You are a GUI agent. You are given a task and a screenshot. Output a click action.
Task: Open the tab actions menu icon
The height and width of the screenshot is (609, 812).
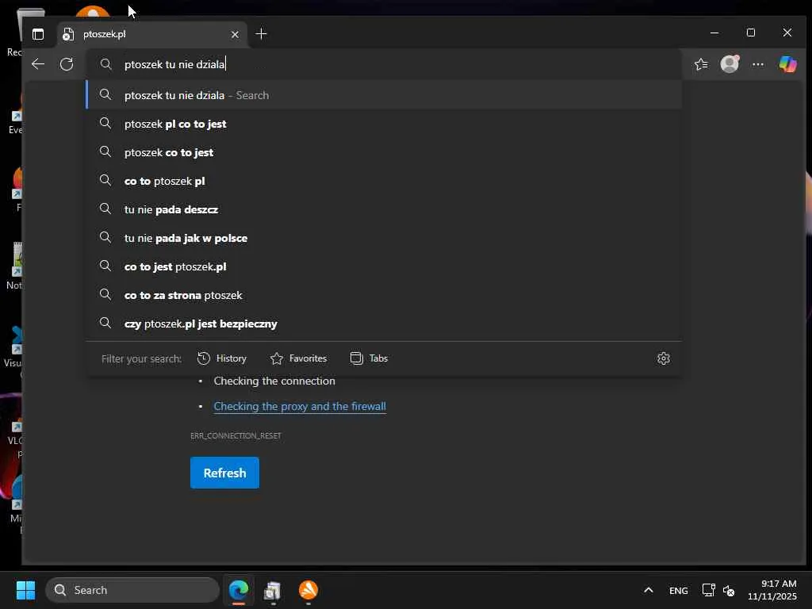click(x=38, y=34)
